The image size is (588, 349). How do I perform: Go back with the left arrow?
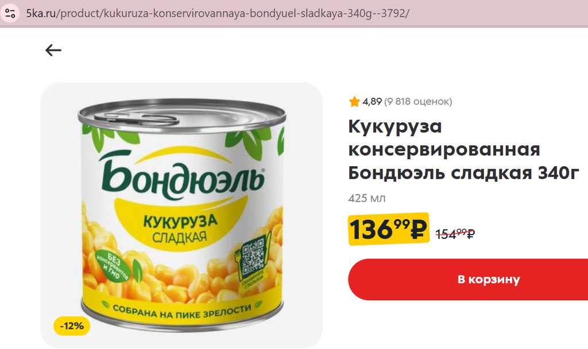53,50
